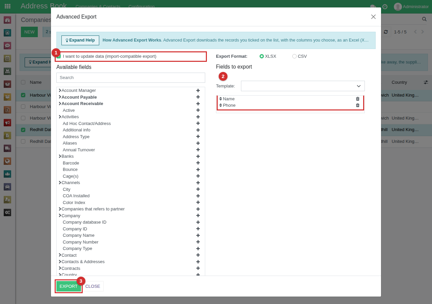Add Annual Turnover field via plus icon
The image size is (432, 304).
pos(198,150)
